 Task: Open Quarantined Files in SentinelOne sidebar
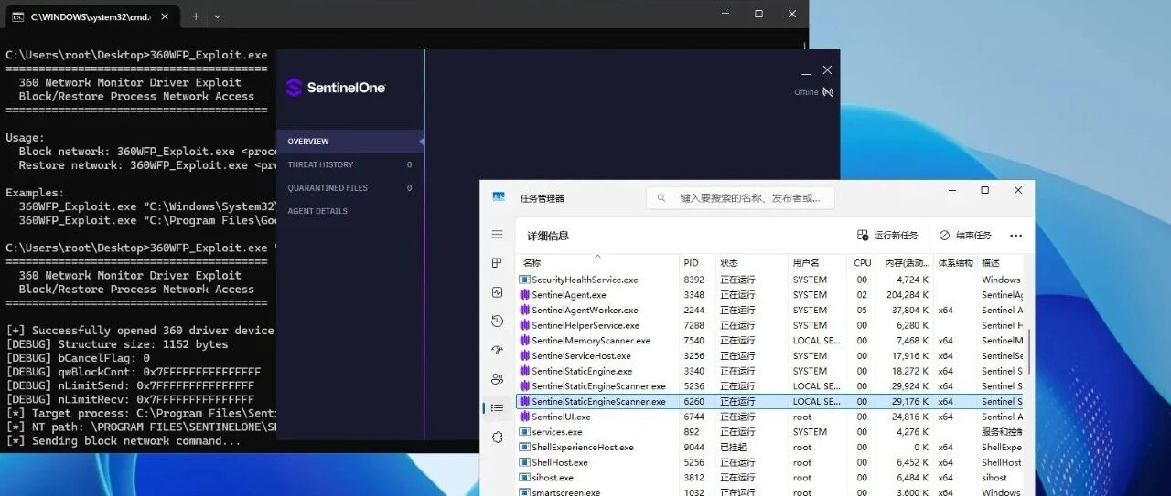pyautogui.click(x=349, y=188)
